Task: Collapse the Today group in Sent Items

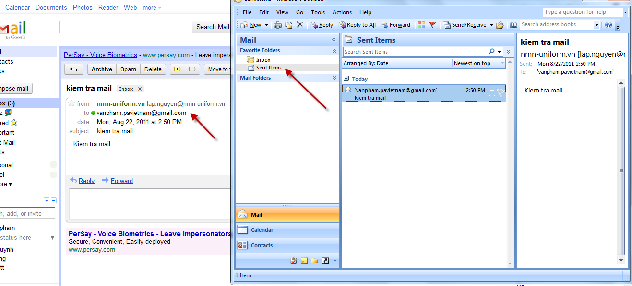Action: [346, 79]
